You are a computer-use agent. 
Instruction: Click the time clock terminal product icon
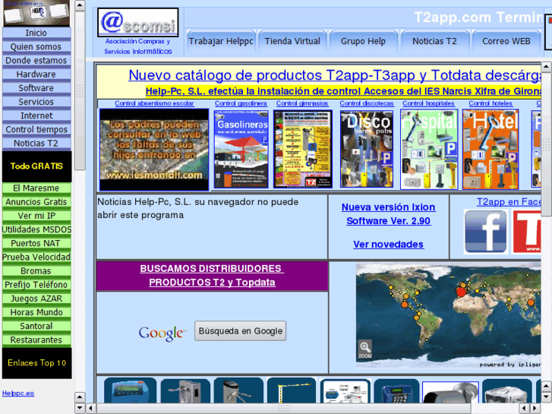pos(130,390)
